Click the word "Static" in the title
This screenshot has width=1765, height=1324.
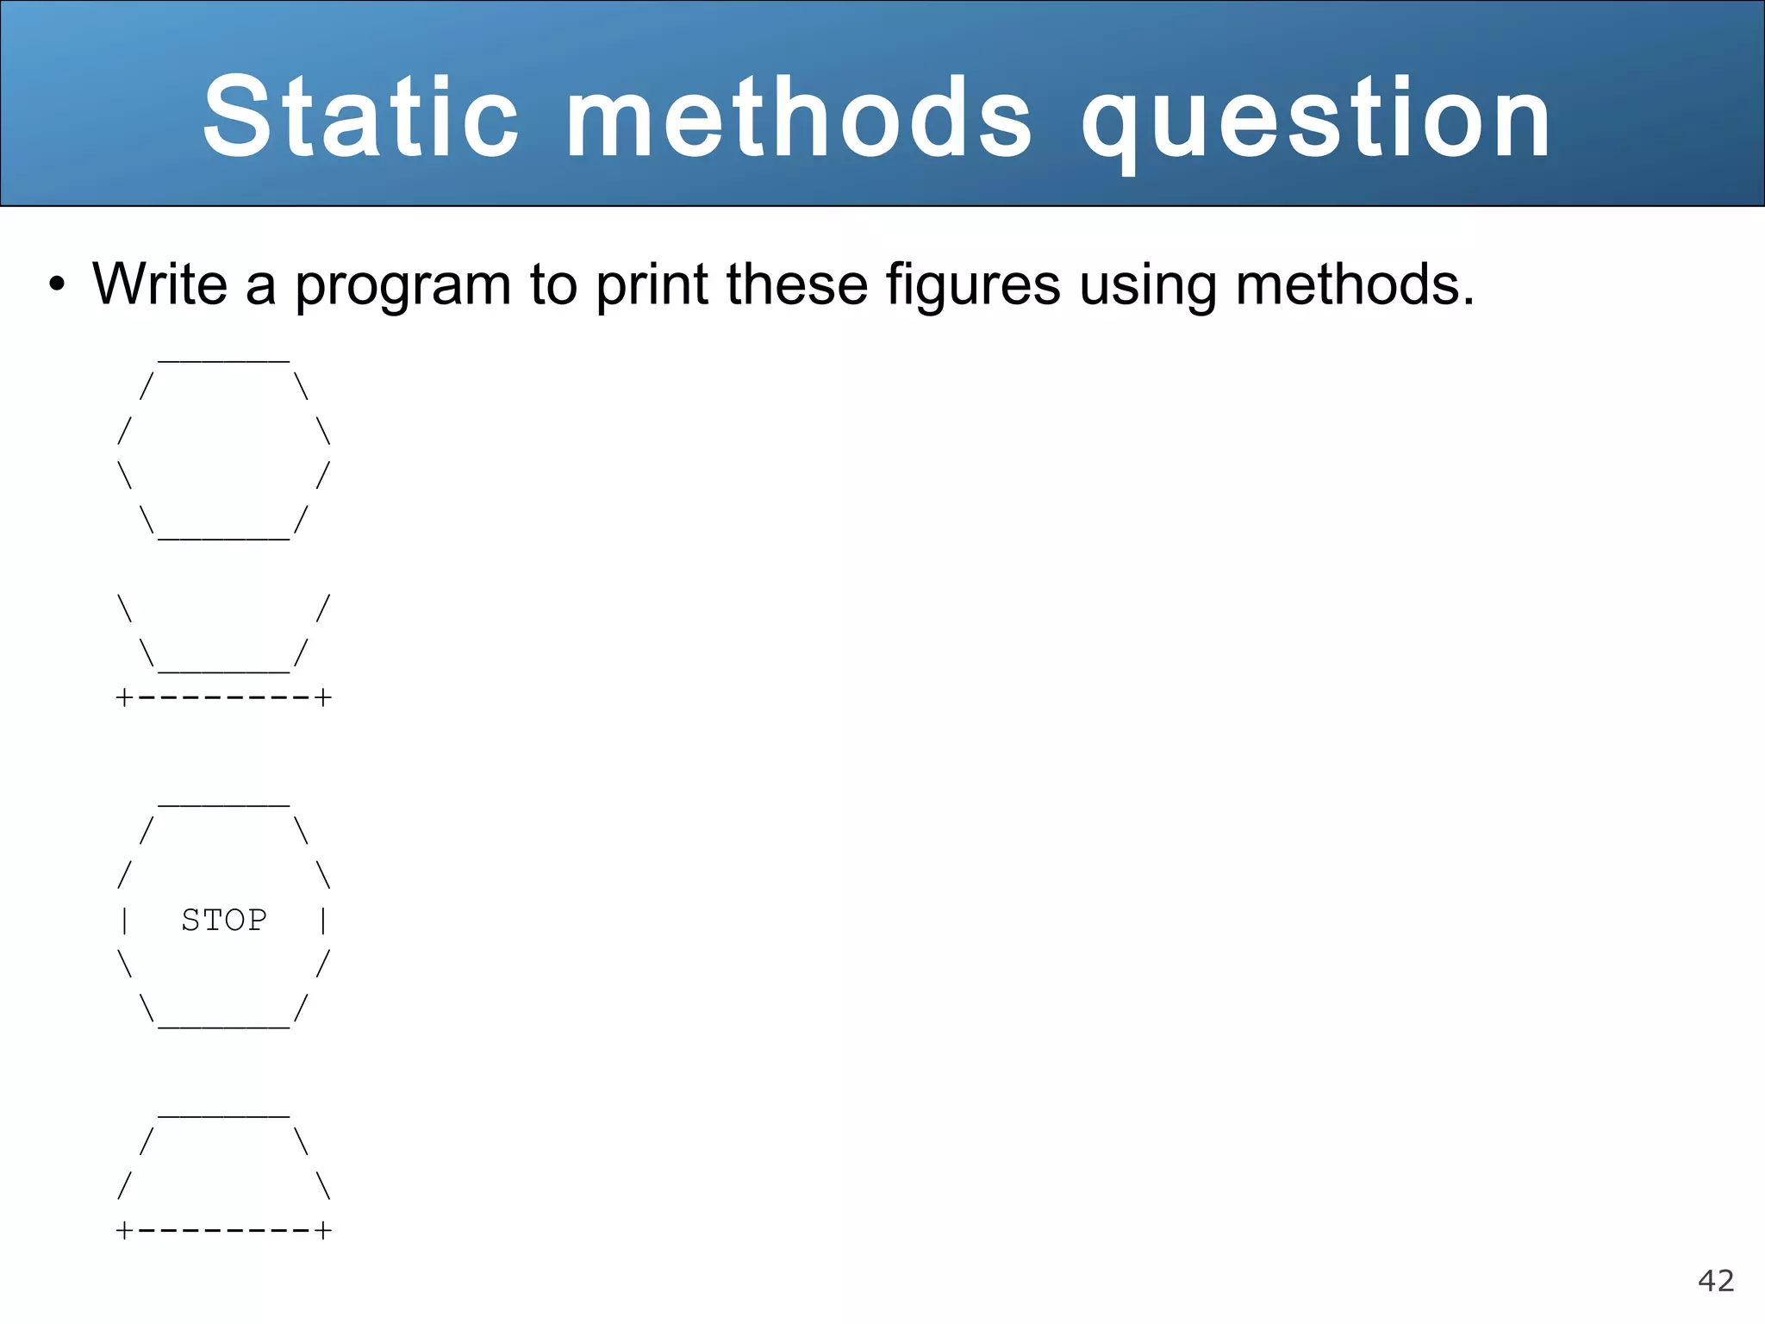point(361,116)
